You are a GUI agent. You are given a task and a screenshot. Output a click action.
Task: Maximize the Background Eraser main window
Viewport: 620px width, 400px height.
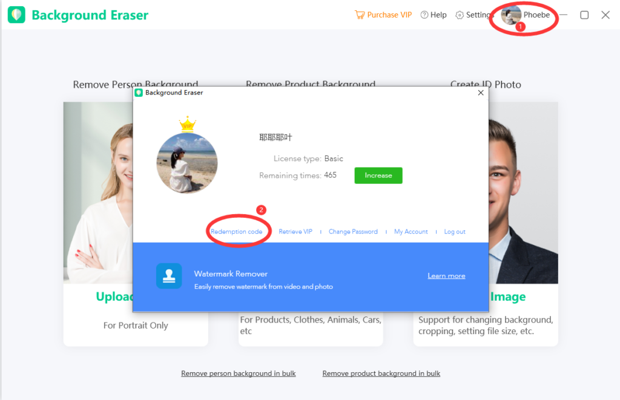584,15
